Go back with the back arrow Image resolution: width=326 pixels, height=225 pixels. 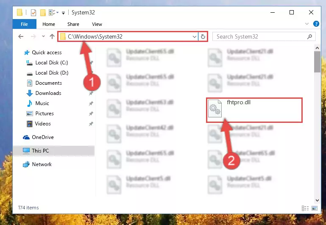point(21,36)
